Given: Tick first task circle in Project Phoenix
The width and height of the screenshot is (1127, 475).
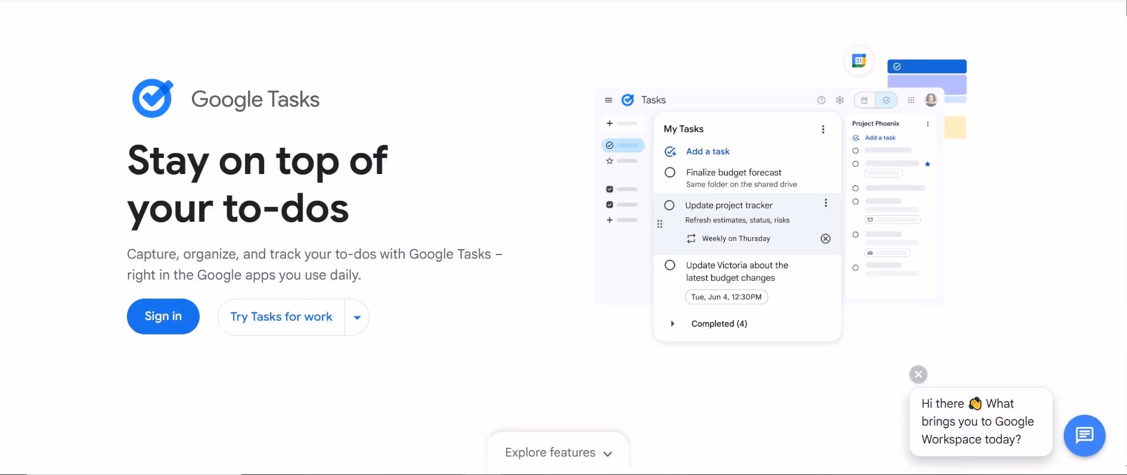Looking at the screenshot, I should click(855, 151).
